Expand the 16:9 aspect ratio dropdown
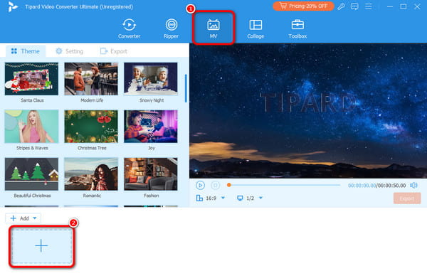Viewport: 427px width, 276px height. click(x=223, y=198)
